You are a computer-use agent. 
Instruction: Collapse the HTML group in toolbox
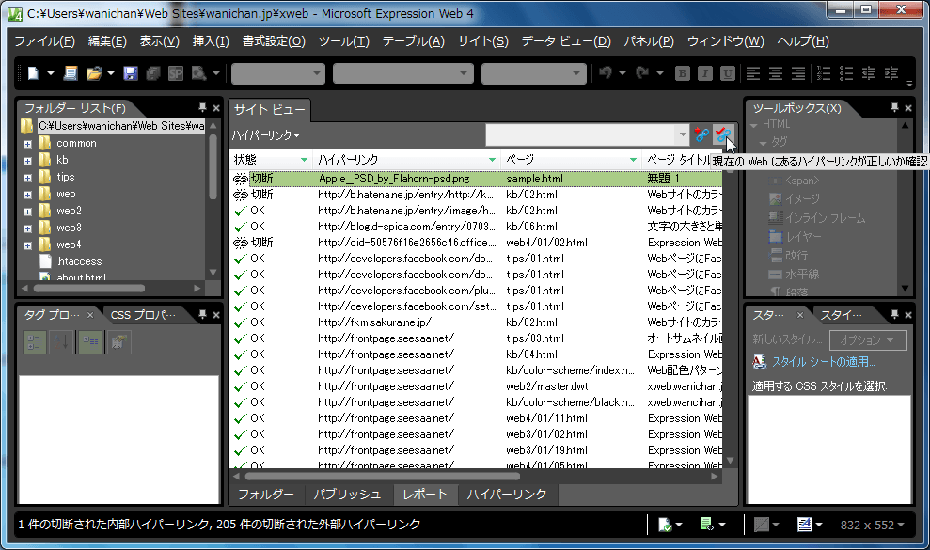[754, 125]
